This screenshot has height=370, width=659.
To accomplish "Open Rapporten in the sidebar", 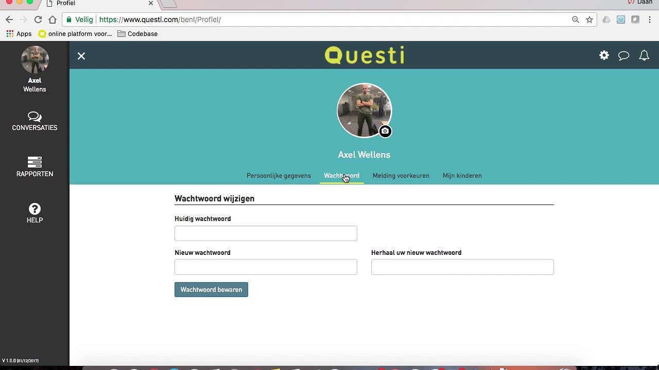I will [x=34, y=167].
